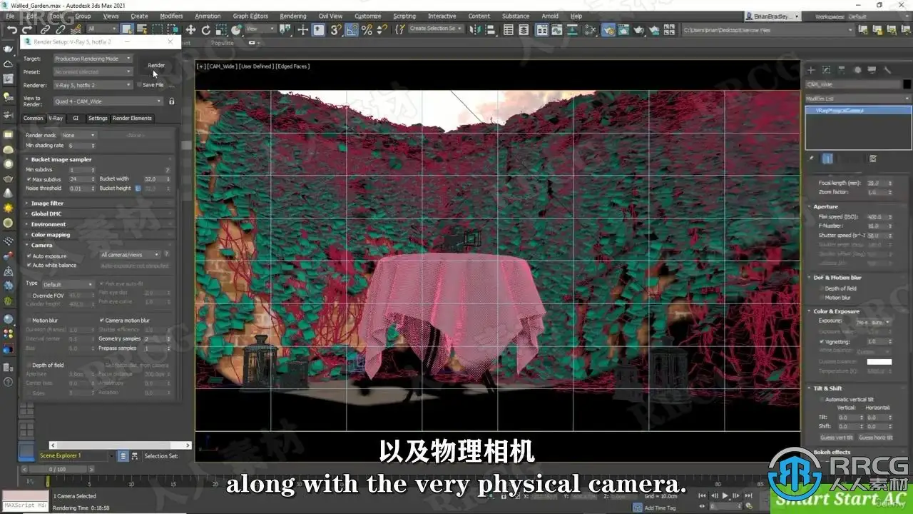Viewport: 913px width, 514px height.
Task: Toggle the 3D Snaps icon
Action: click(335, 29)
